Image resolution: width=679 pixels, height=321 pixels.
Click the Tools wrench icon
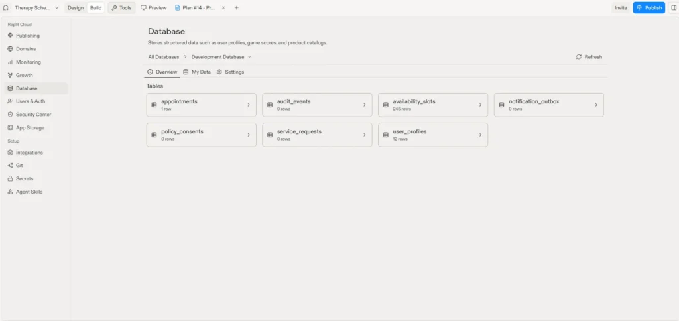pos(114,8)
